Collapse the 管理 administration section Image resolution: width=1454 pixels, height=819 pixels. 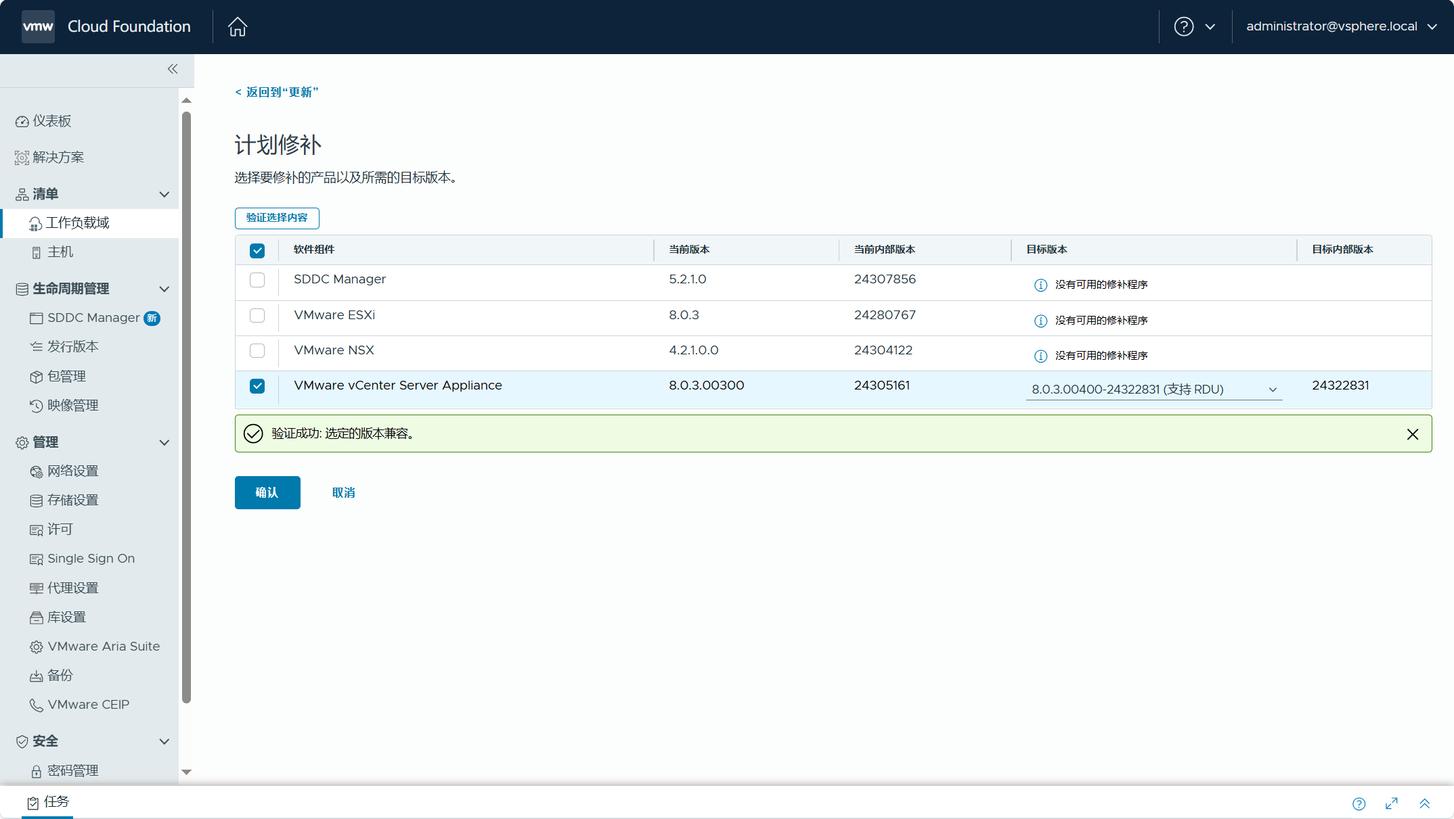click(x=164, y=443)
